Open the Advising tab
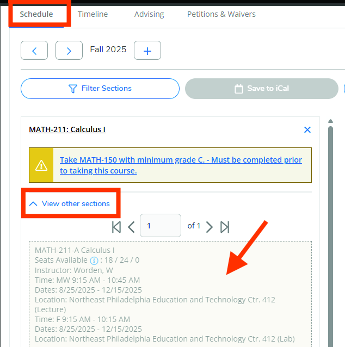 [149, 14]
